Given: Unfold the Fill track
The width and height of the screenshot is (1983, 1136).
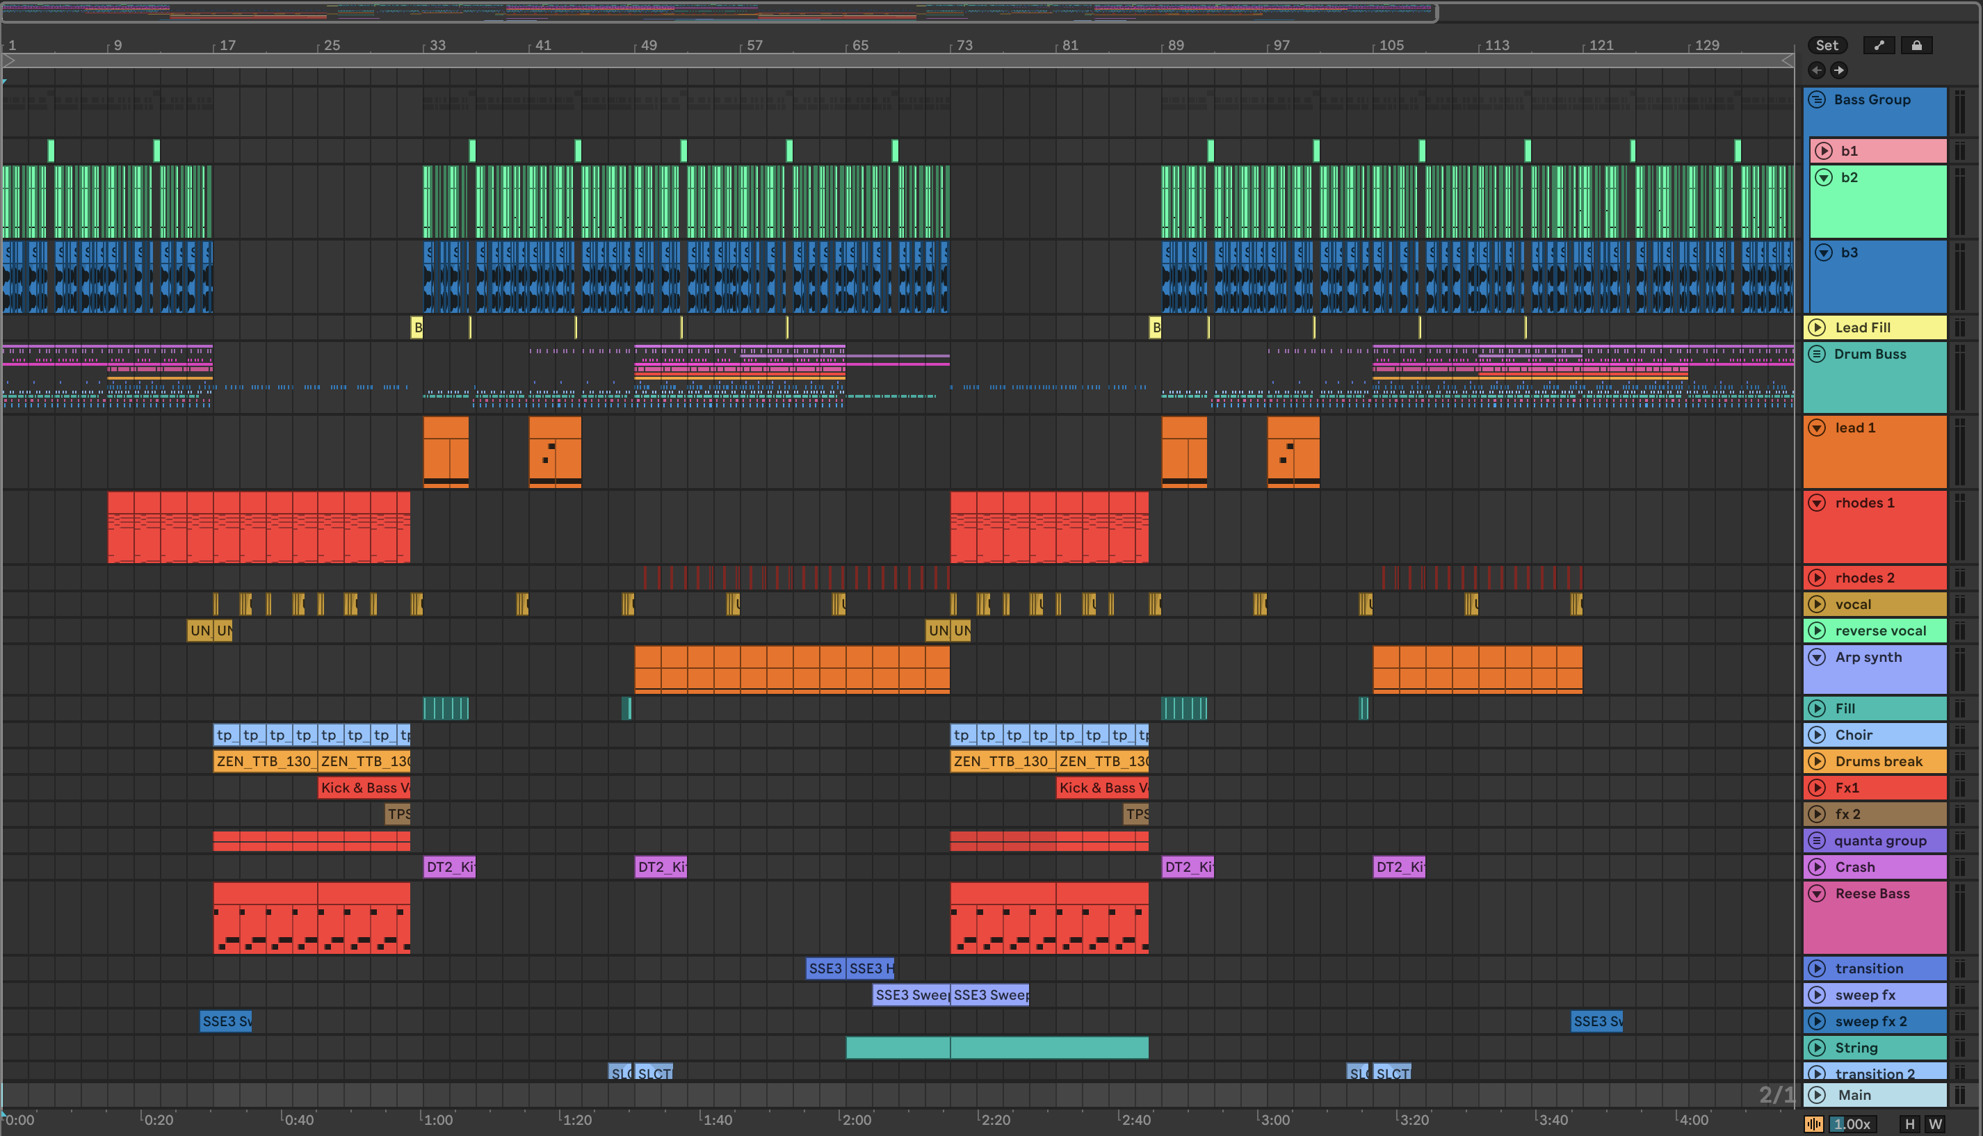Looking at the screenshot, I should coord(1817,708).
